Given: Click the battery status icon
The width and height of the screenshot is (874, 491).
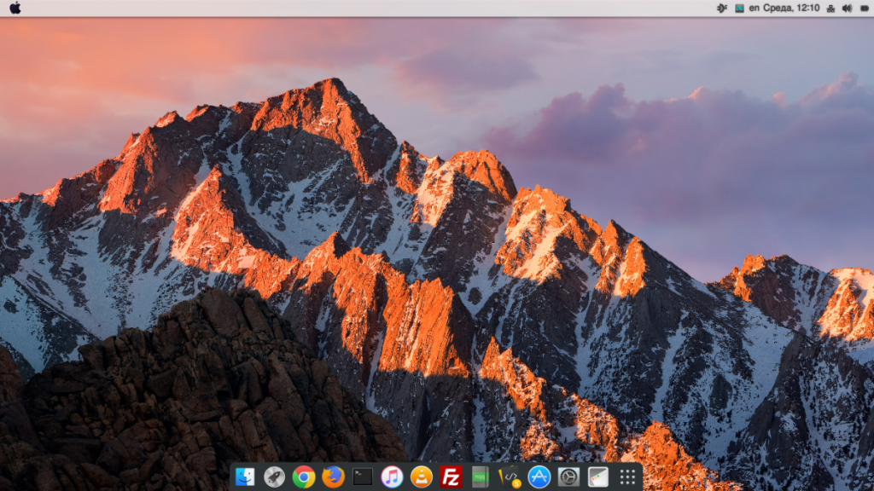Looking at the screenshot, I should [865, 9].
